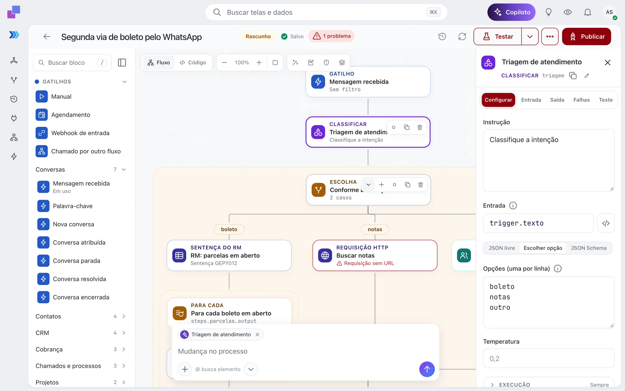Expand the Cobrança category
625x391 pixels.
pyautogui.click(x=124, y=349)
